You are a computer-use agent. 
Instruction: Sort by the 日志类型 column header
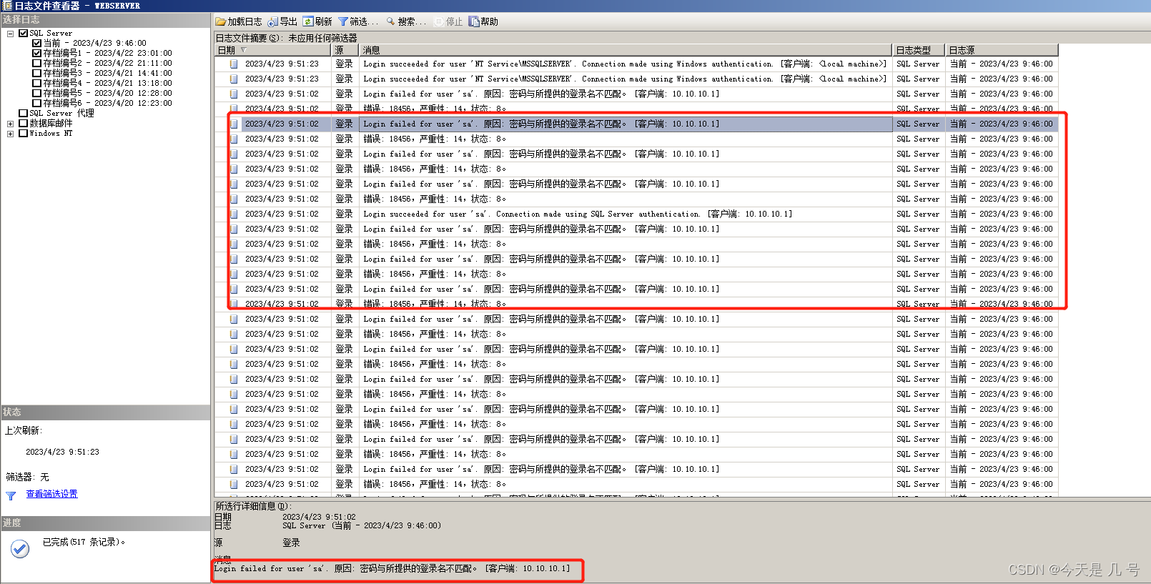pos(919,50)
